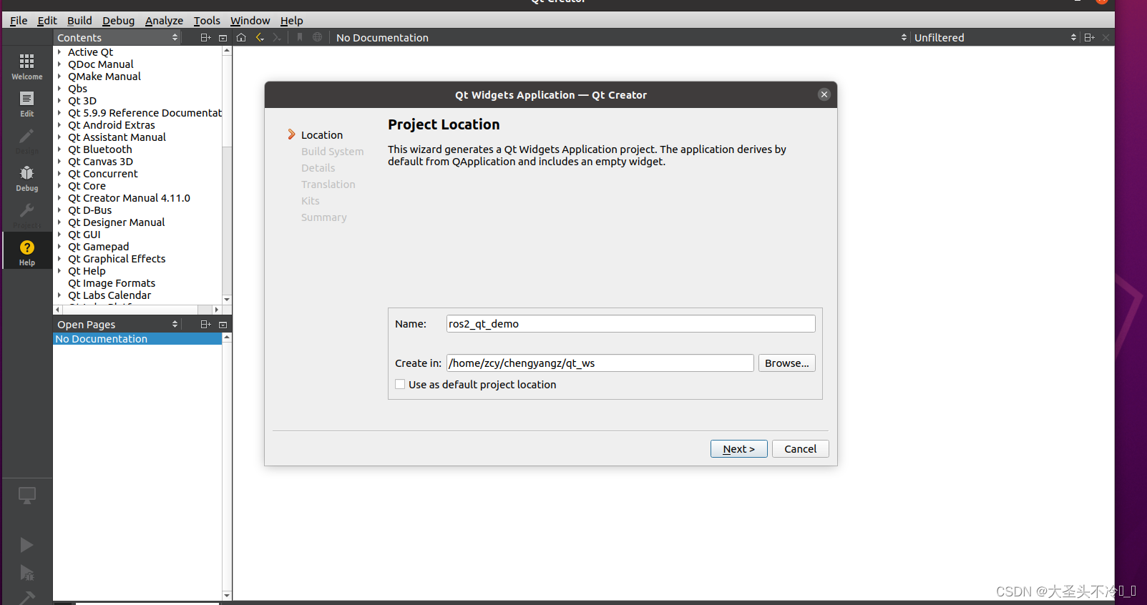Select QMake Manual entry

[104, 76]
